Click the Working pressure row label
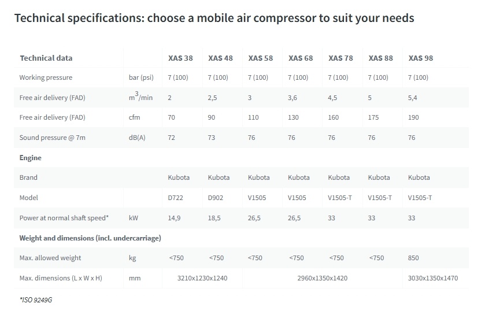Screen dimensions: 485x318 pyautogui.click(x=46, y=77)
